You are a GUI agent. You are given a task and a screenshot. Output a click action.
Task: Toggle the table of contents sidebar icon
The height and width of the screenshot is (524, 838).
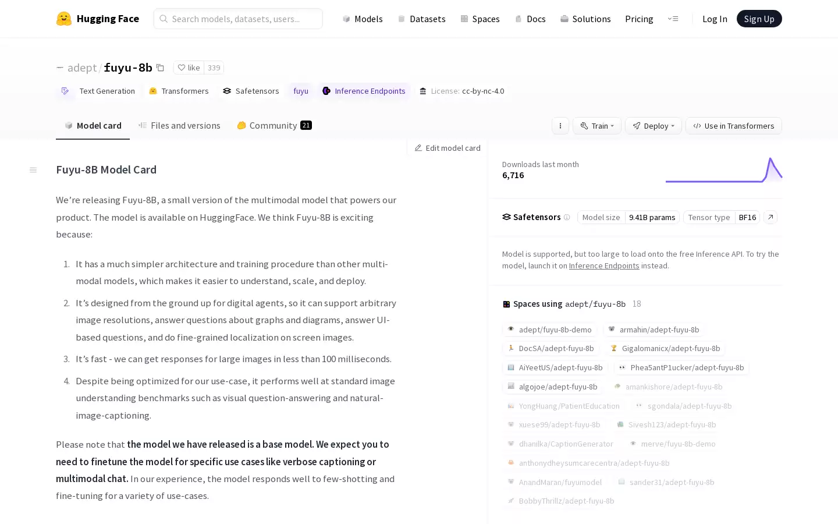coord(33,170)
